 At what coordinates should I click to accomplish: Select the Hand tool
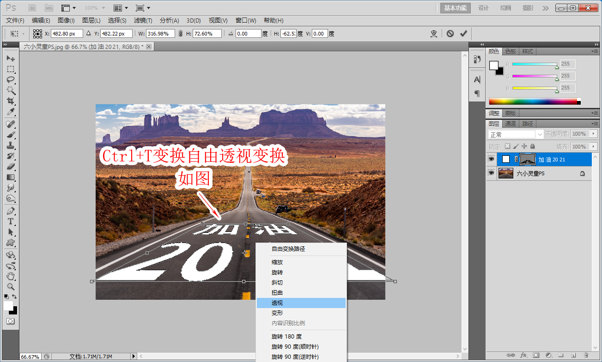tap(11, 276)
